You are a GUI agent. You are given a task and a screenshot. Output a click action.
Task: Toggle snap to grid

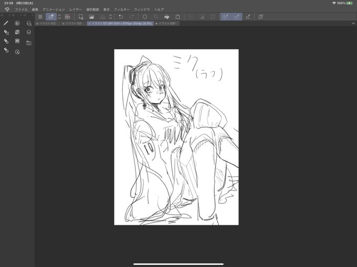248,17
